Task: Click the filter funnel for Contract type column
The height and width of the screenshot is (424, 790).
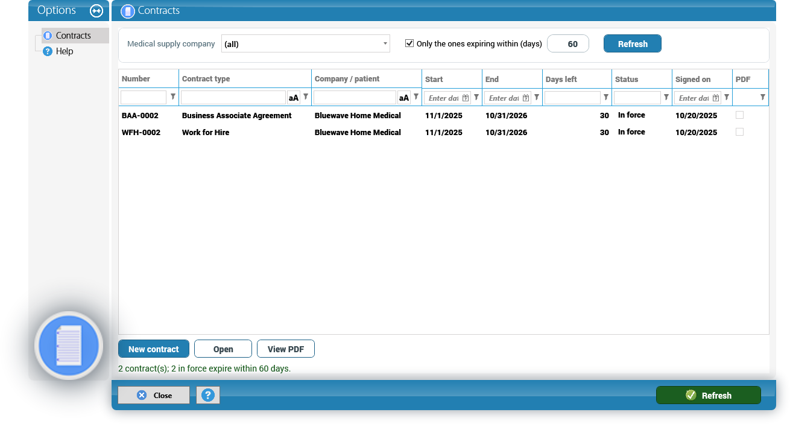Action: point(306,97)
